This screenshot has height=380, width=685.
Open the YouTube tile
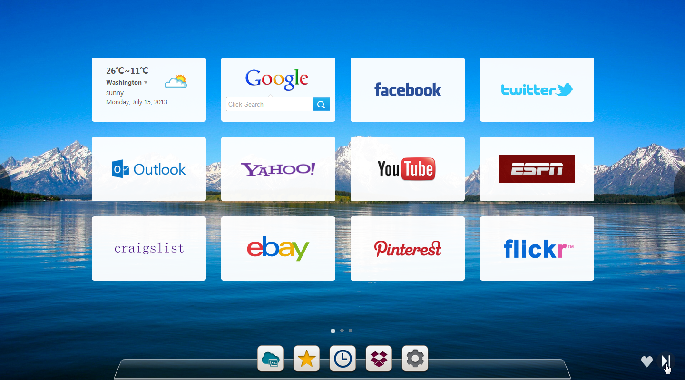(x=408, y=169)
